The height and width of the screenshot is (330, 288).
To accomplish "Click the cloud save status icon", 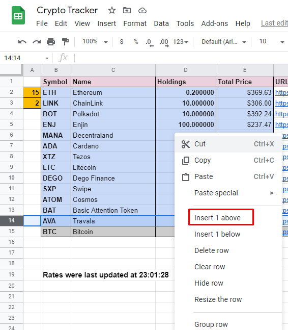I will pos(142,10).
